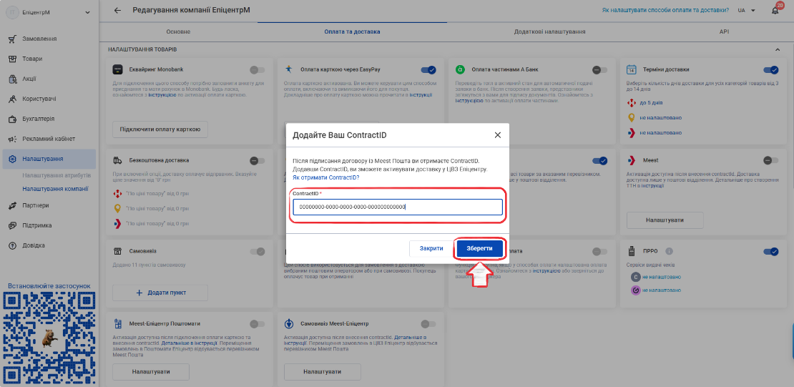The width and height of the screenshot is (794, 387).
Task: Open the UA language dropdown
Action: coord(746,11)
